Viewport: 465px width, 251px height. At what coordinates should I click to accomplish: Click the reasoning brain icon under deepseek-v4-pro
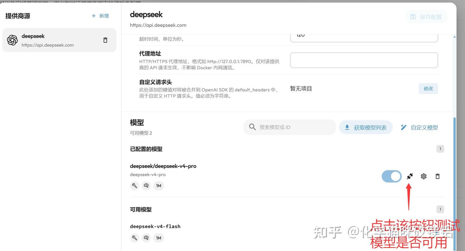coord(146,186)
